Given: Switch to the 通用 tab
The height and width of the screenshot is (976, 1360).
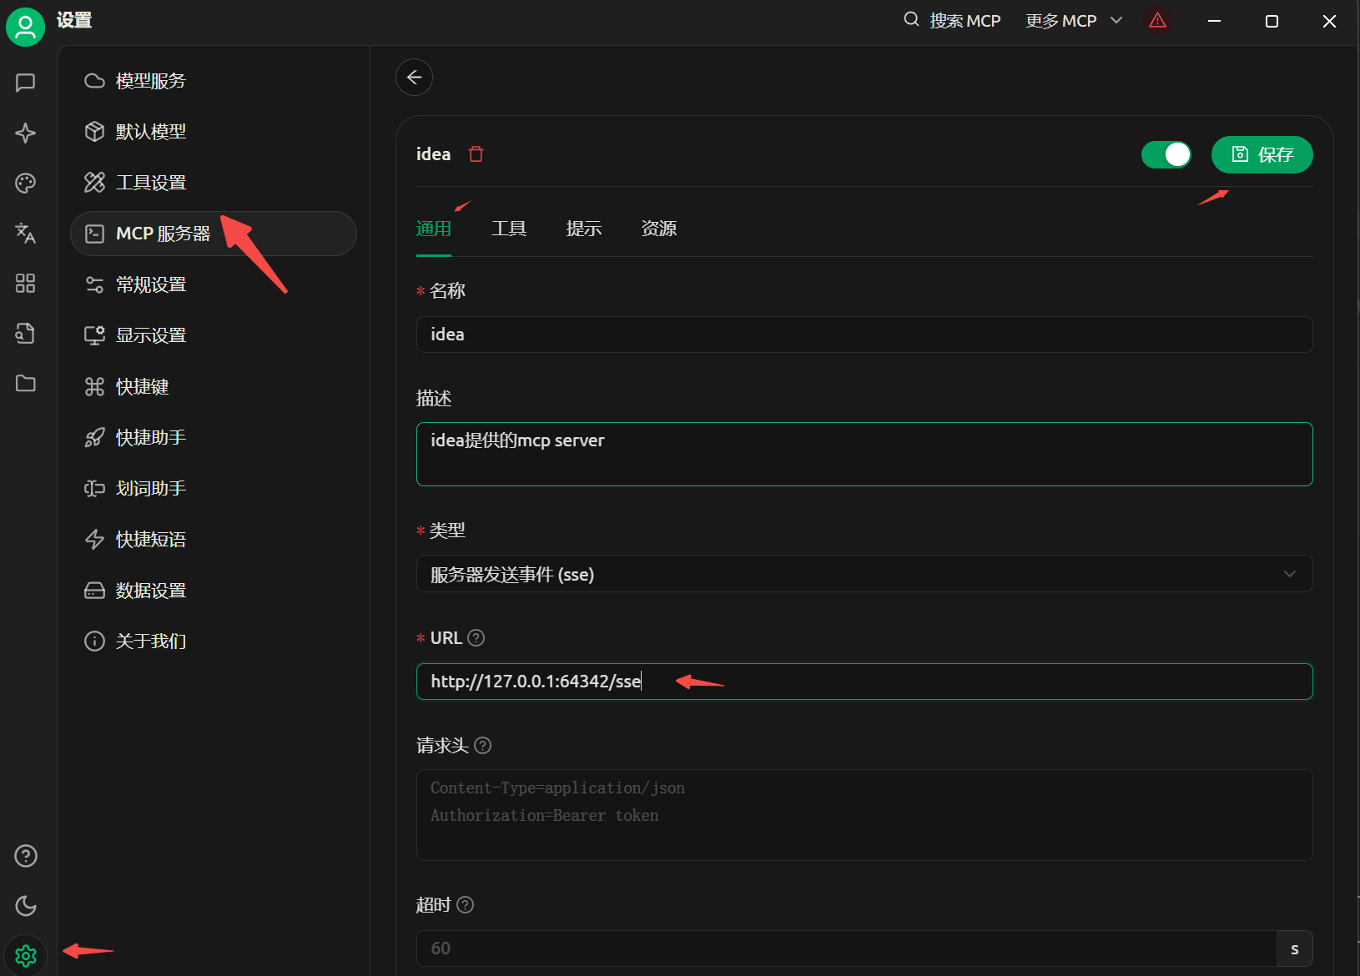Looking at the screenshot, I should click(x=434, y=229).
